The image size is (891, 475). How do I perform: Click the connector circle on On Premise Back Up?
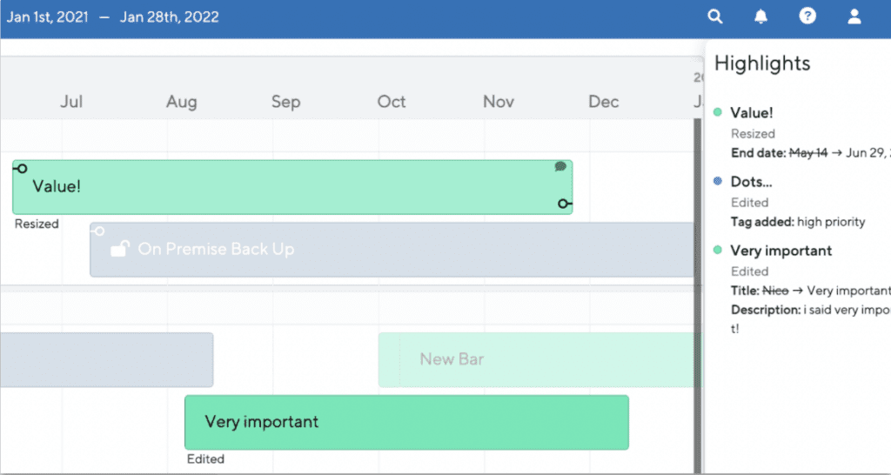point(98,231)
